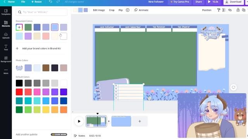Click the timeline play button
This screenshot has height=139, width=248.
[x=79, y=121]
